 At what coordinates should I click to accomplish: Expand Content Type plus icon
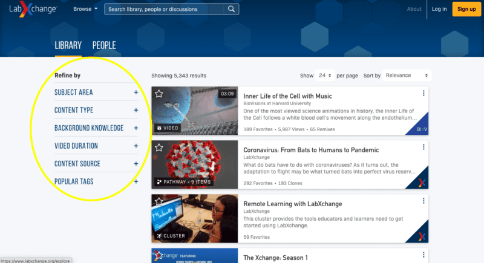136,111
